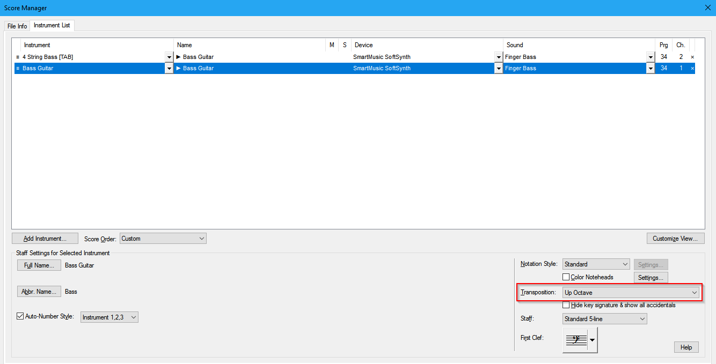Select the Instrument List tab
Image resolution: width=716 pixels, height=364 pixels.
coord(52,26)
